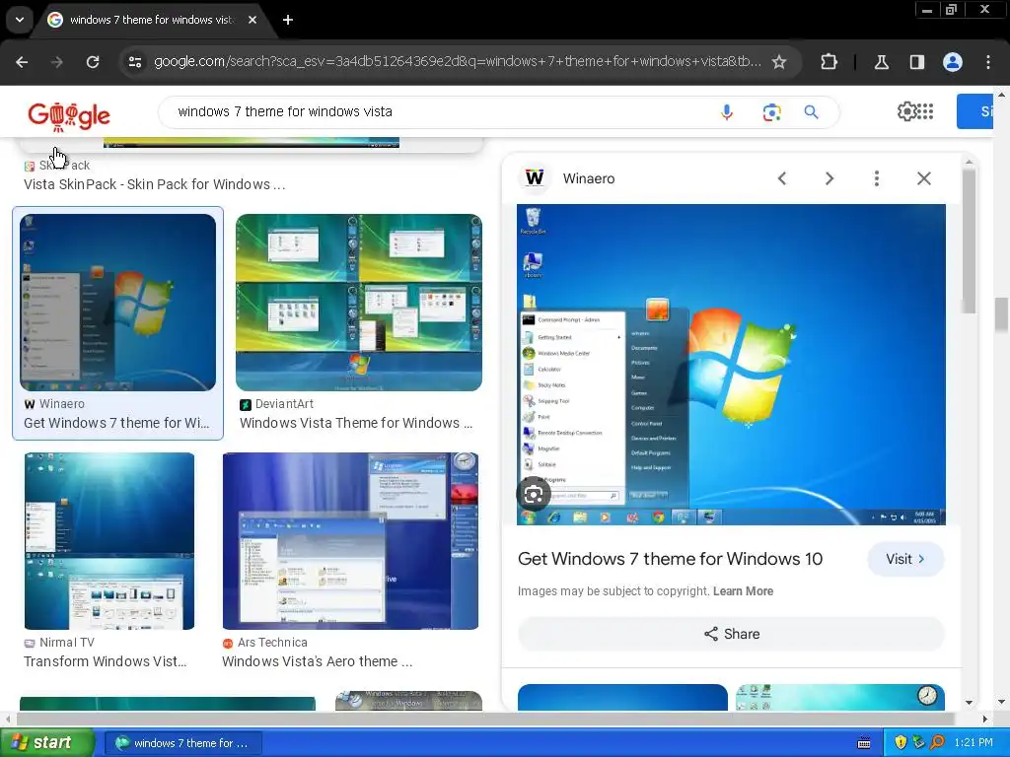Click the blue Sign in button
The height and width of the screenshot is (757, 1010).
coord(974,111)
